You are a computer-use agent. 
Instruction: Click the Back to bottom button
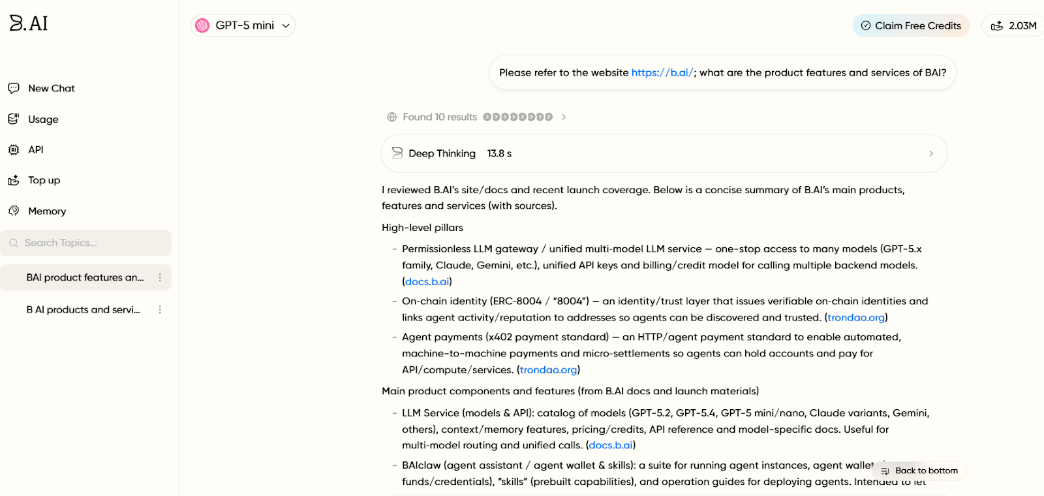tap(919, 471)
